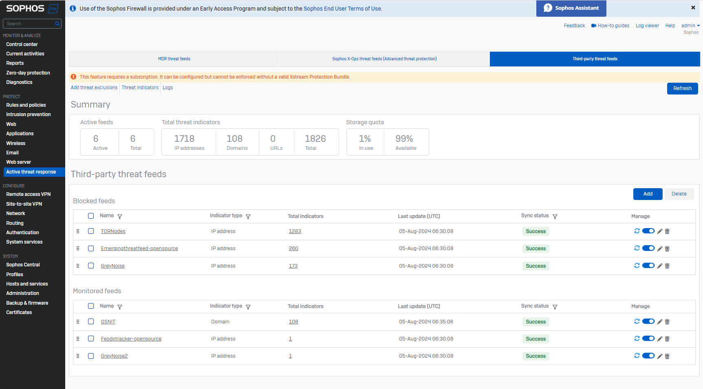This screenshot has width=703, height=389.
Task: Edit the GreyNoise feed with pencil icon
Action: (x=659, y=266)
